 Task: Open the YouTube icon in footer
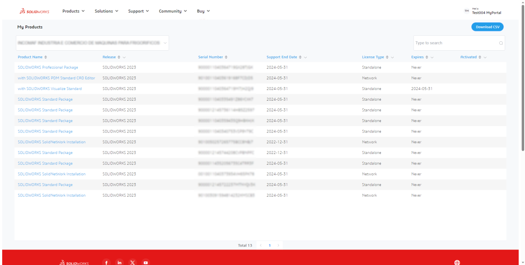tap(145, 262)
